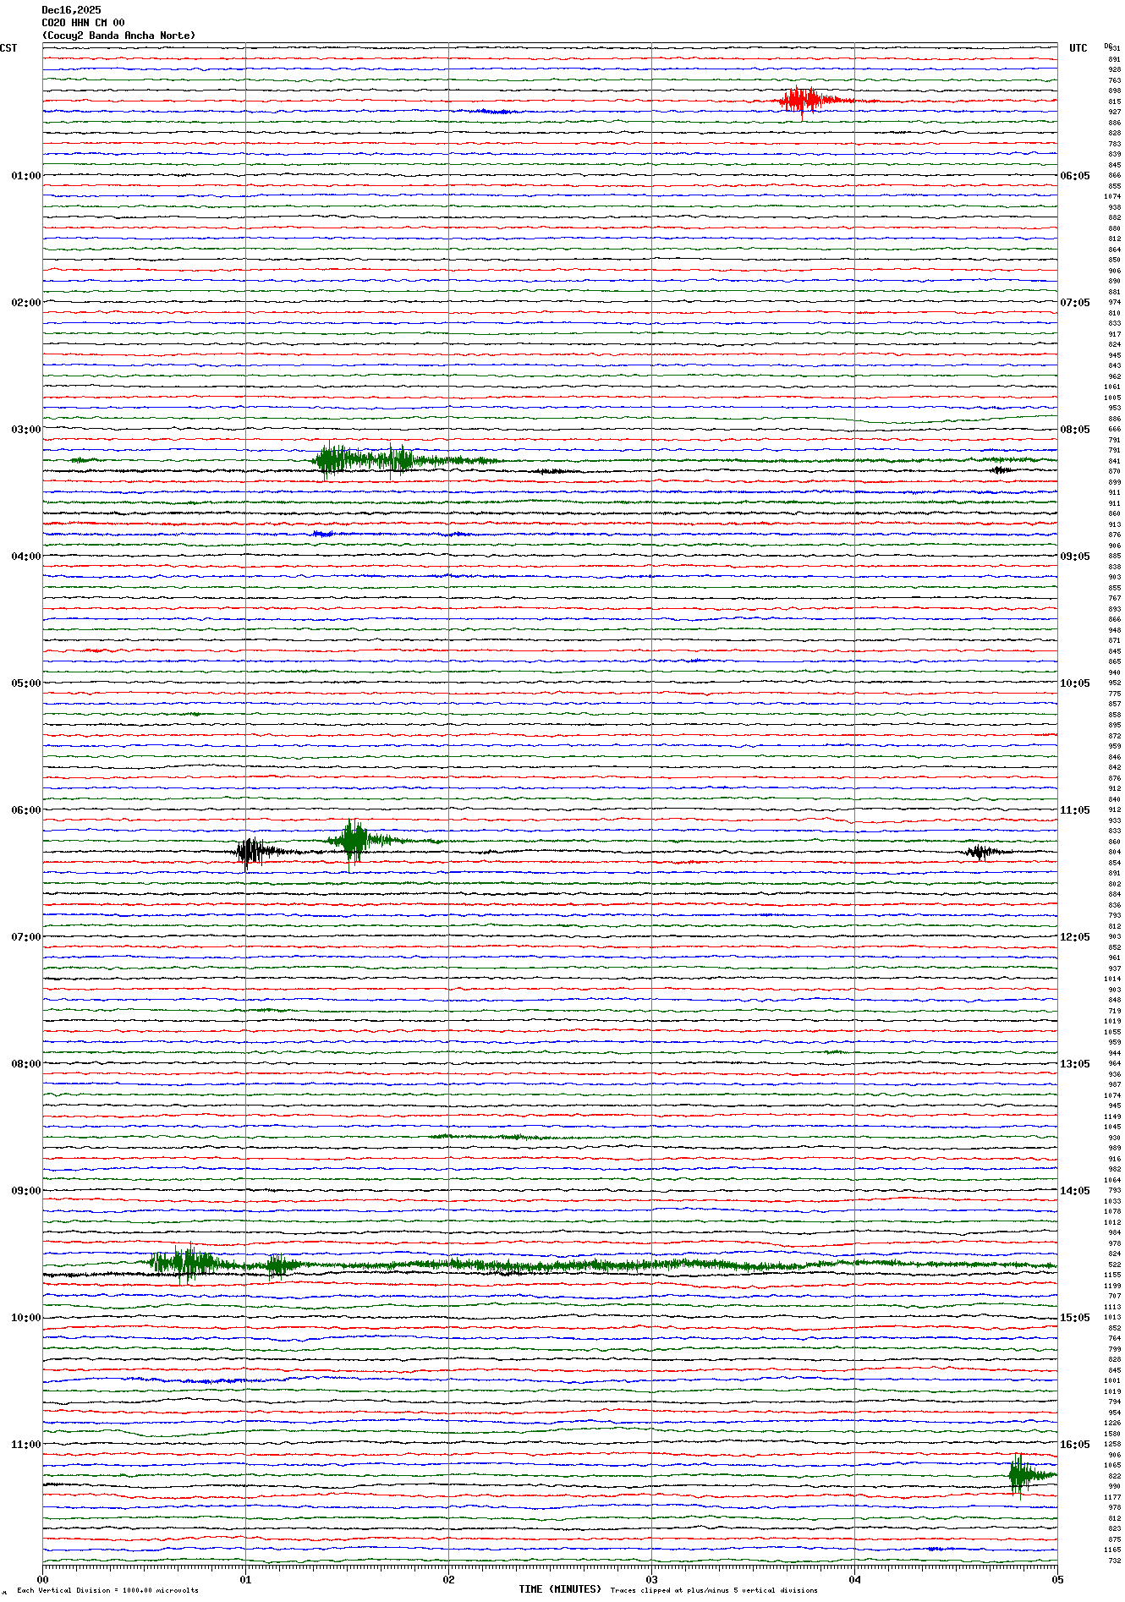Select the 04:00 CST time label
The image size is (1125, 1602).
25,557
